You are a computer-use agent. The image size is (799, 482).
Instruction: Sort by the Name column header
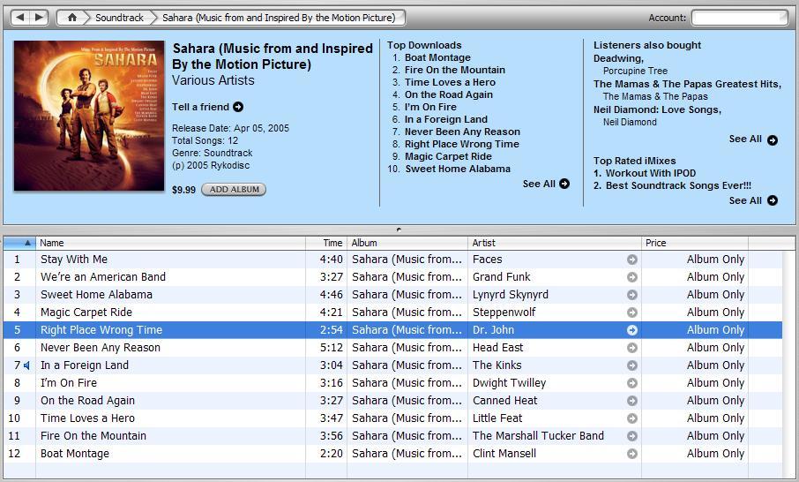170,243
